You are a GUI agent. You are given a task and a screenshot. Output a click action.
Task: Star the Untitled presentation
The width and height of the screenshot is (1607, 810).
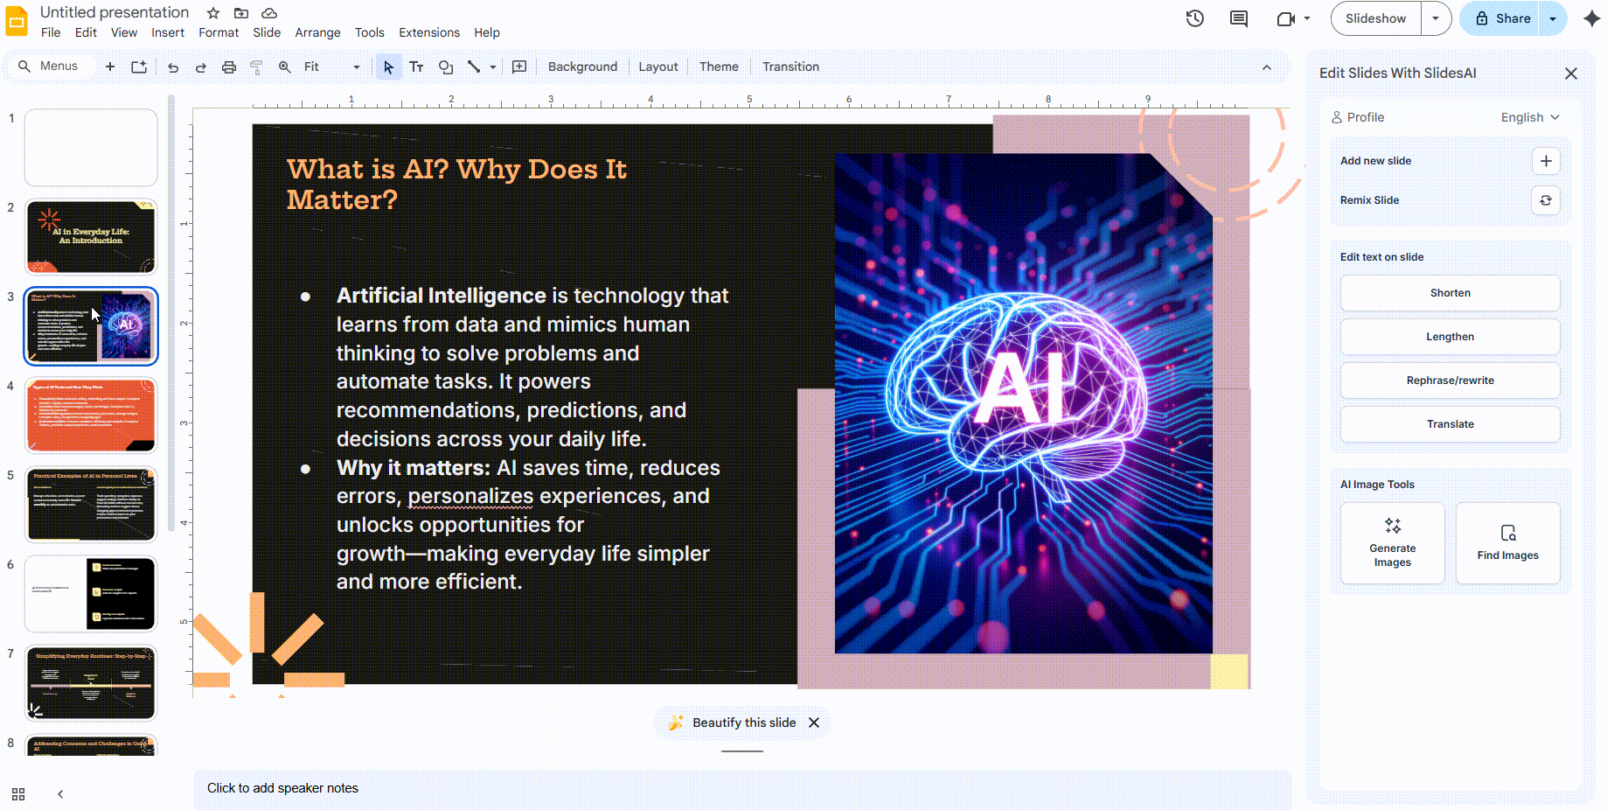(x=213, y=13)
